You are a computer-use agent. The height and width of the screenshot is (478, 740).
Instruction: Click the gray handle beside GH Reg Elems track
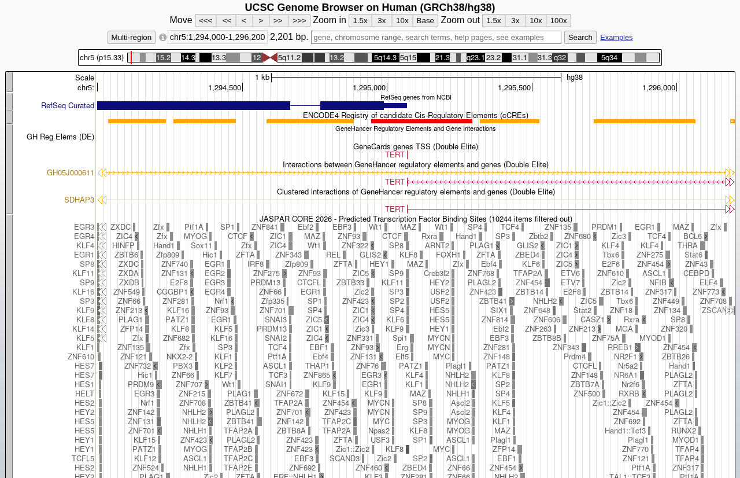pyautogui.click(x=9, y=168)
